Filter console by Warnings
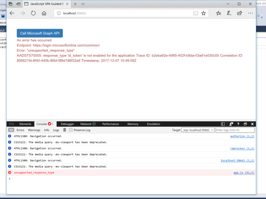The width and height of the screenshot is (266, 199). [34, 130]
